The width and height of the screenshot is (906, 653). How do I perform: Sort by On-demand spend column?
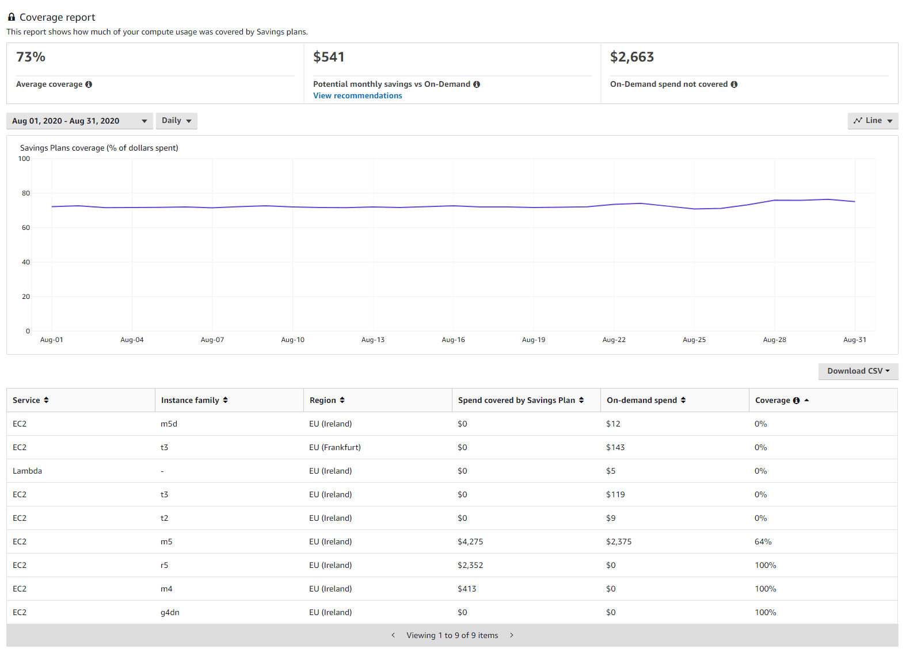pos(683,400)
